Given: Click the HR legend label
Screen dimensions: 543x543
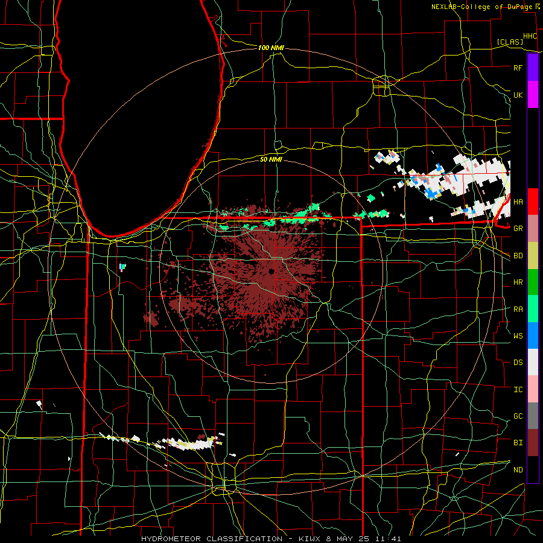Looking at the screenshot, I should tap(518, 282).
